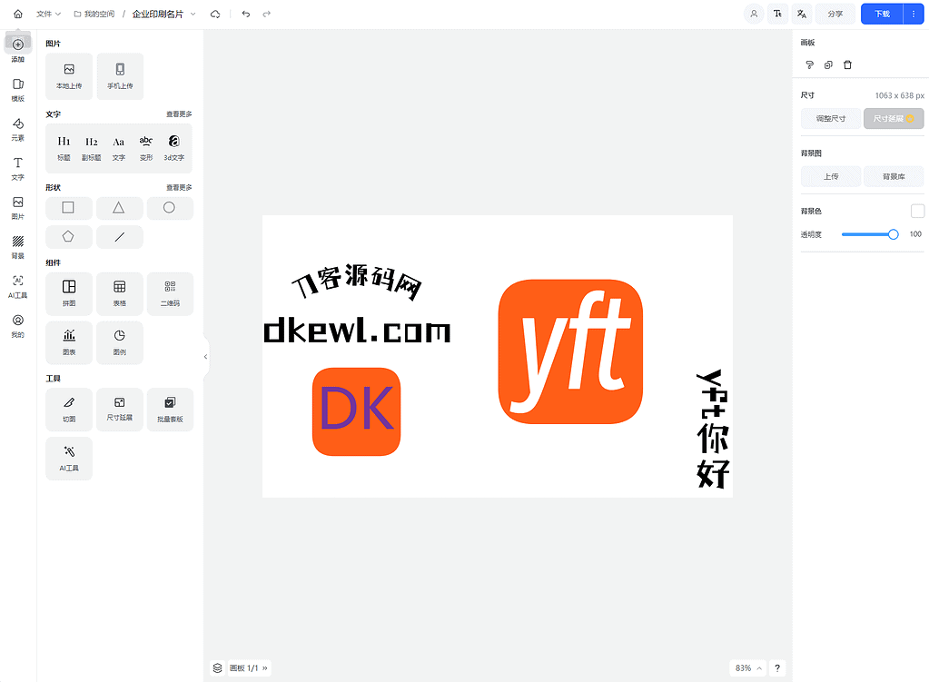Open more download options menu
Viewport: 929px width, 682px height.
(914, 14)
